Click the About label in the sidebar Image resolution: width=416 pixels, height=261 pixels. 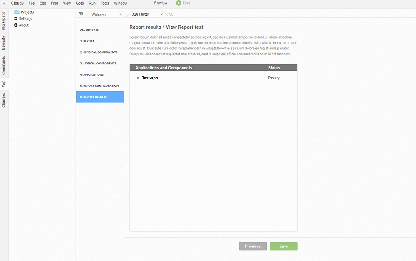[x=24, y=25]
